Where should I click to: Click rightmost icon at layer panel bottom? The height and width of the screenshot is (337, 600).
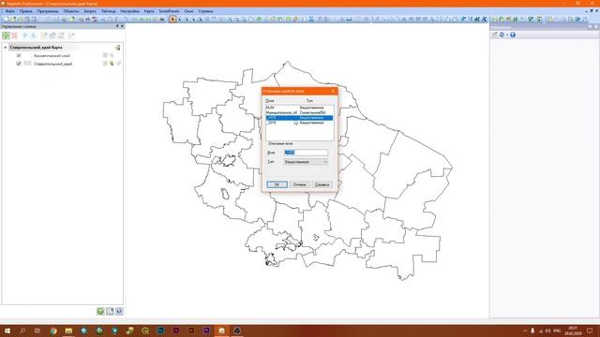click(x=119, y=311)
